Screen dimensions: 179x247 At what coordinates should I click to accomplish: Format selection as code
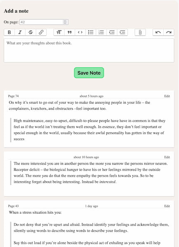click(80, 32)
